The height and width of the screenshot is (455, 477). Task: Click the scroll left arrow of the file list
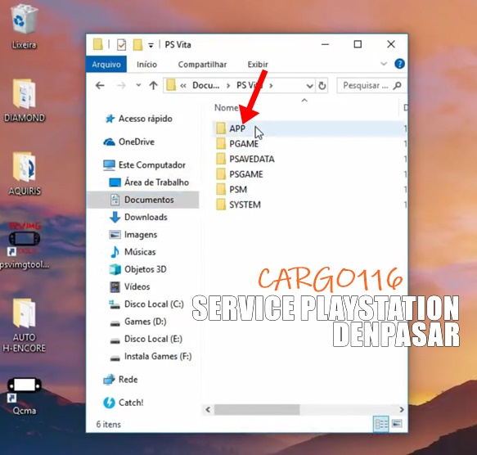[208, 410]
